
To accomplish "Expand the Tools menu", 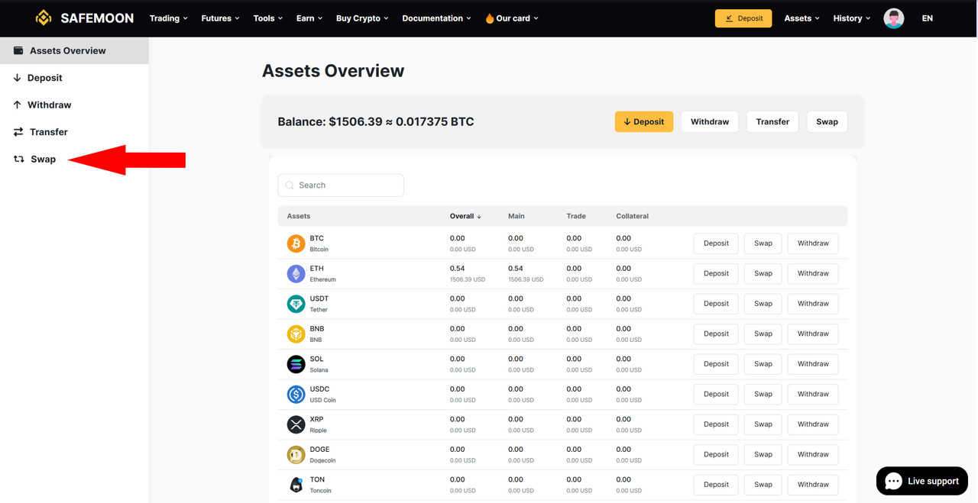I will 268,18.
